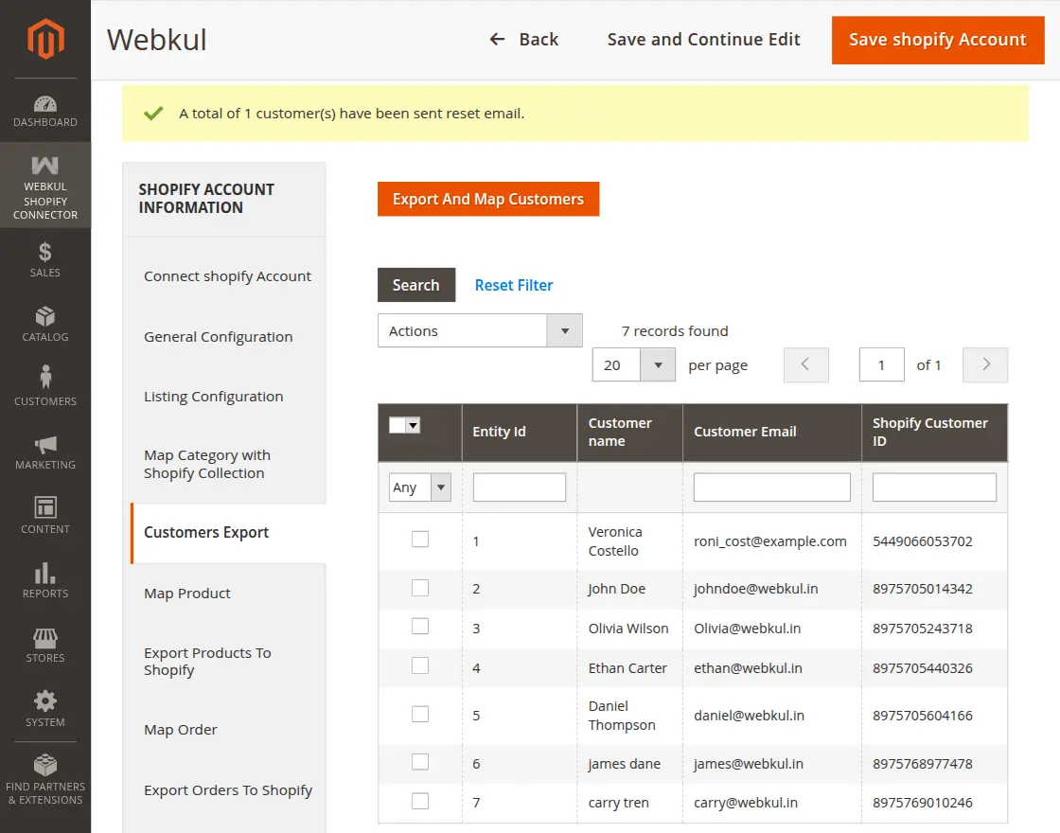The width and height of the screenshot is (1060, 833).
Task: Click Shopify ID 8975769010246
Action: [922, 804]
